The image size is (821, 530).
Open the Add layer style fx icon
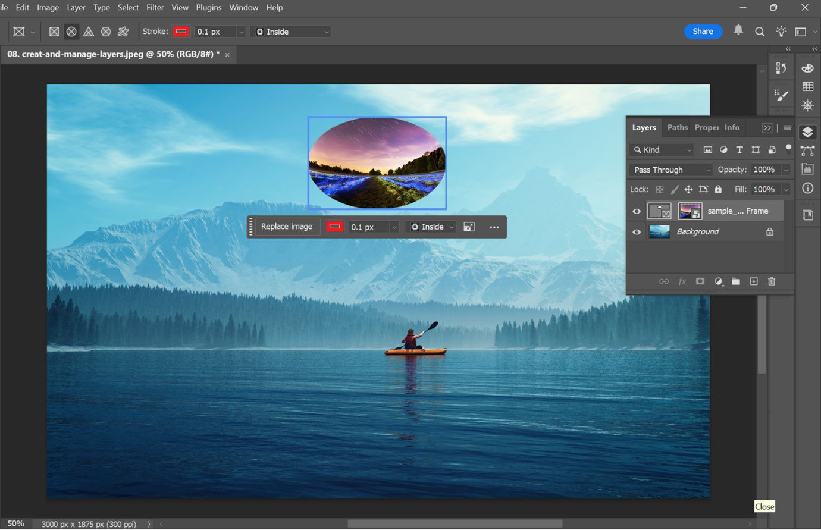coord(682,281)
